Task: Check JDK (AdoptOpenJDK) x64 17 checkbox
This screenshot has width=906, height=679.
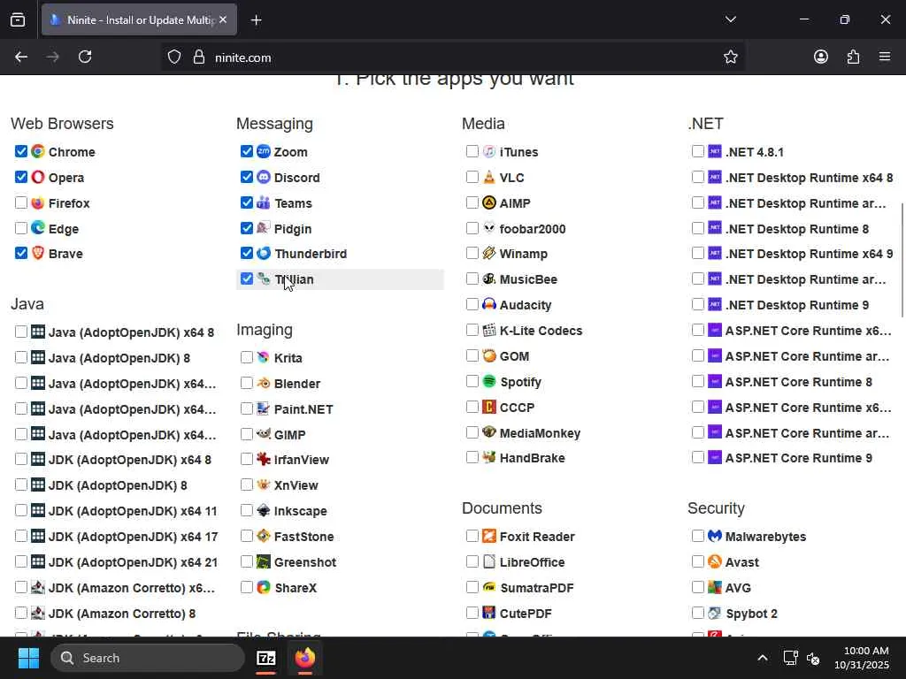Action: point(21,536)
